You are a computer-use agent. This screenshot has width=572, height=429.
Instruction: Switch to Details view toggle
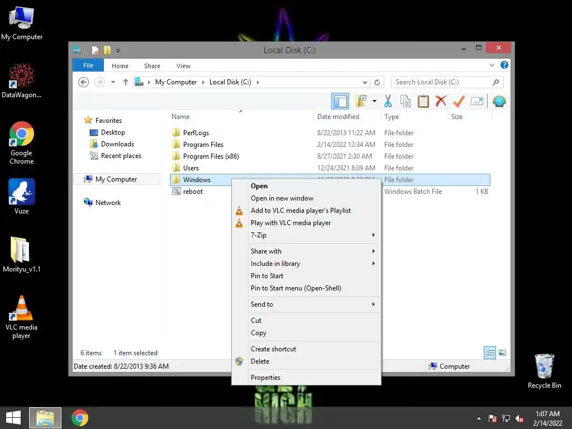[x=489, y=353]
